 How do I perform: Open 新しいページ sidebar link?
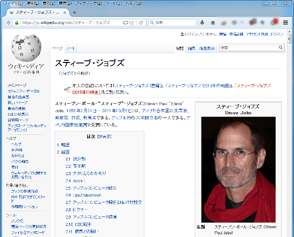(17, 103)
